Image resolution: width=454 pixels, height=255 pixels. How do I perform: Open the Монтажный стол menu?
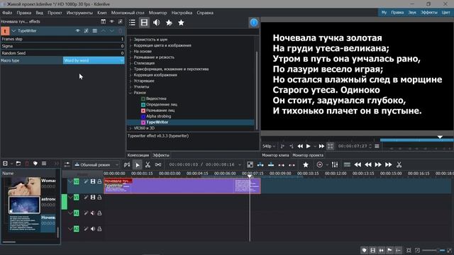[x=128, y=13]
